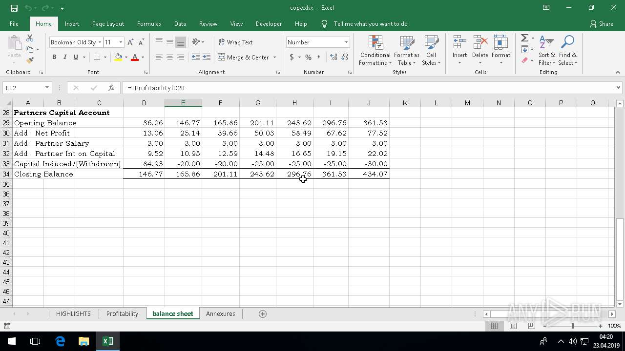Switch to the Formulas ribbon tab
This screenshot has height=351, width=625.
point(149,24)
